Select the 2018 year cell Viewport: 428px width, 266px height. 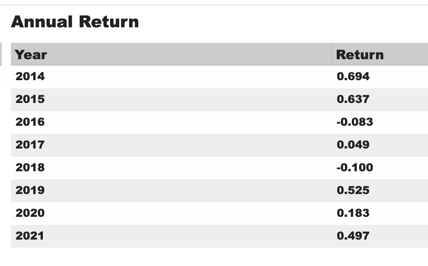pos(30,168)
